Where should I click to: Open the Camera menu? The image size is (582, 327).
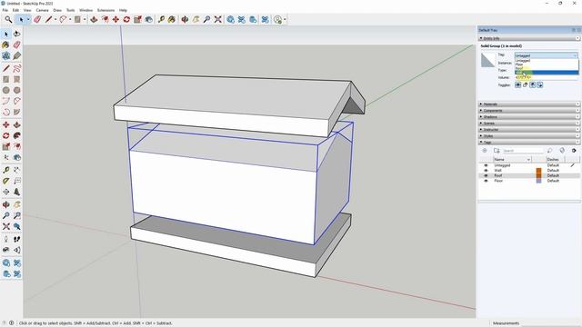coord(43,10)
